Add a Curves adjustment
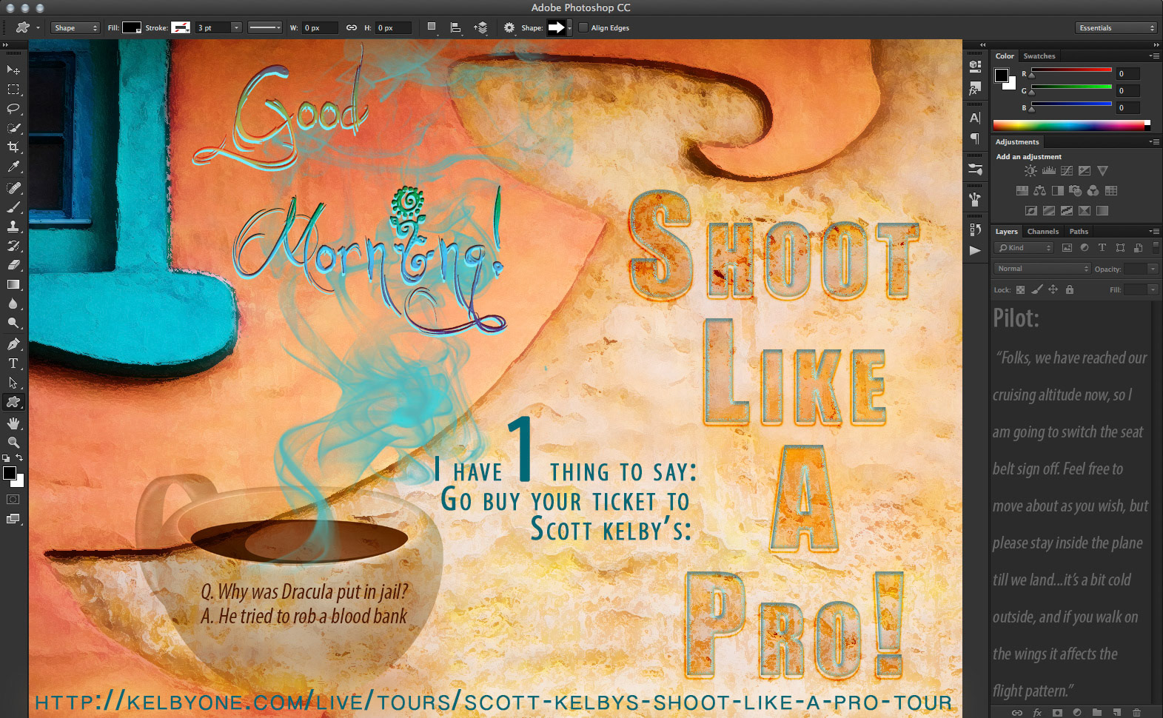 1067,171
